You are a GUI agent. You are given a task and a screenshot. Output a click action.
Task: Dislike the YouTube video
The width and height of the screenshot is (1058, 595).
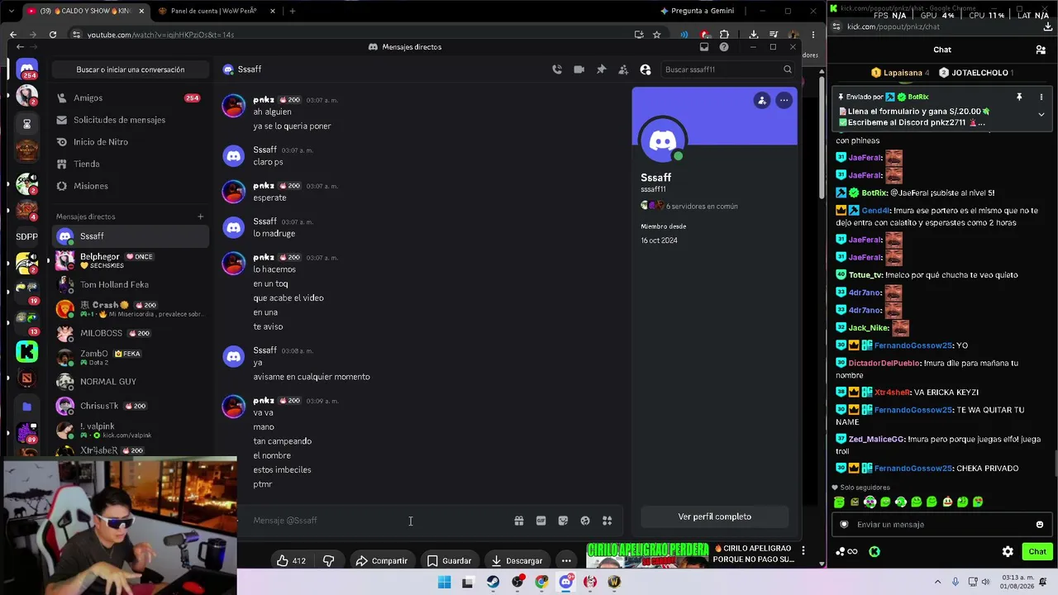pos(328,561)
